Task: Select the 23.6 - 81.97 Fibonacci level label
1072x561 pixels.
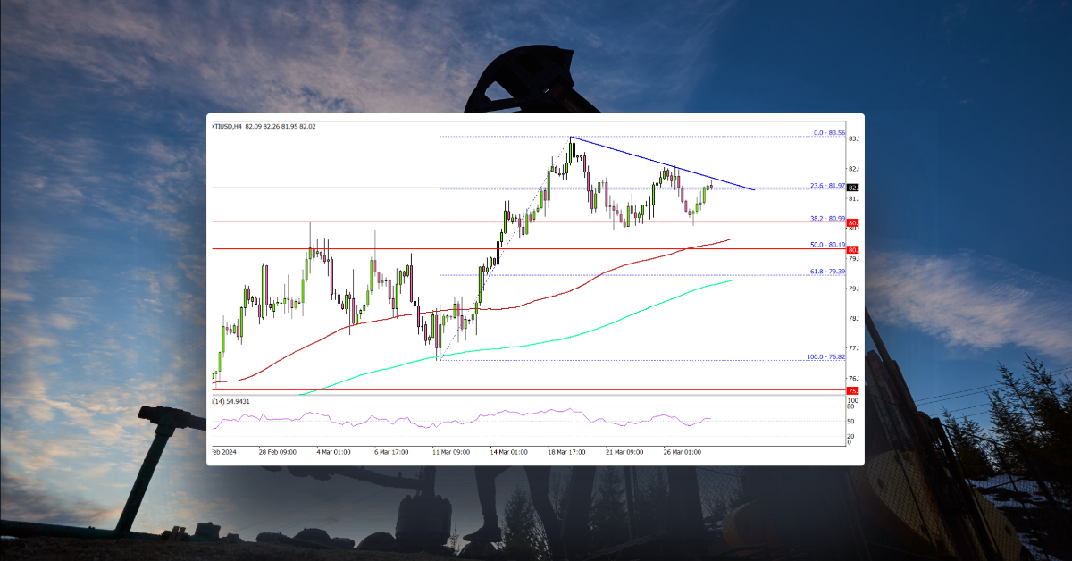Action: click(826, 185)
